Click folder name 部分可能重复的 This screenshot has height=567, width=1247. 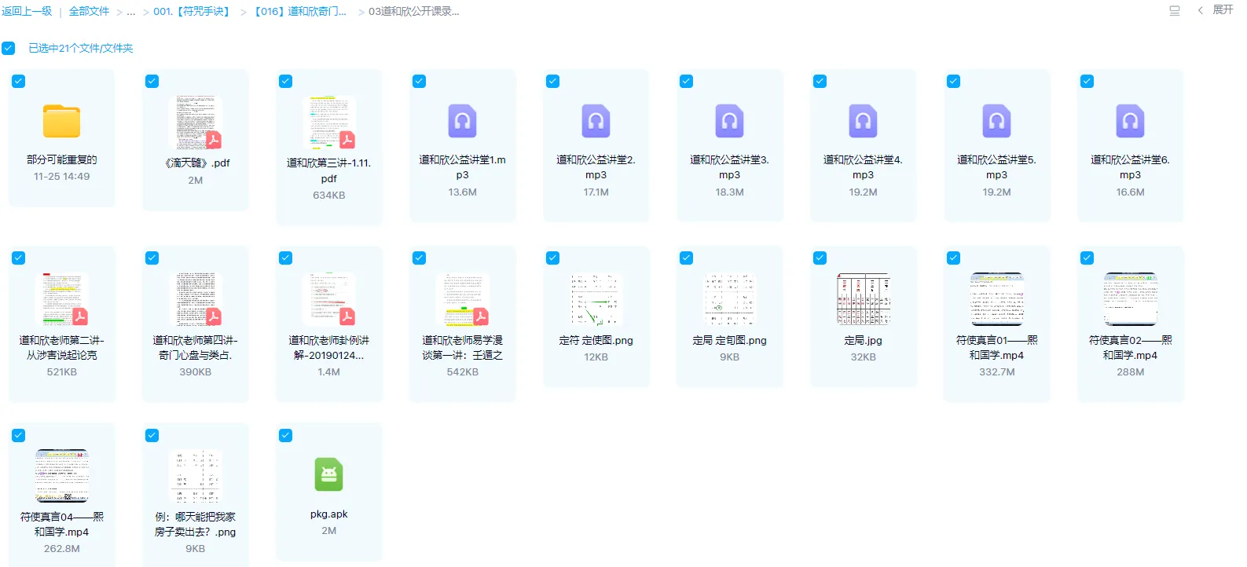[x=61, y=159]
